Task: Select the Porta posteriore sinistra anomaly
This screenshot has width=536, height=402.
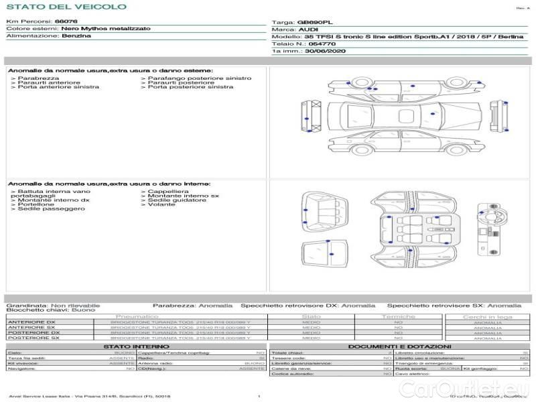Action: coord(190,87)
